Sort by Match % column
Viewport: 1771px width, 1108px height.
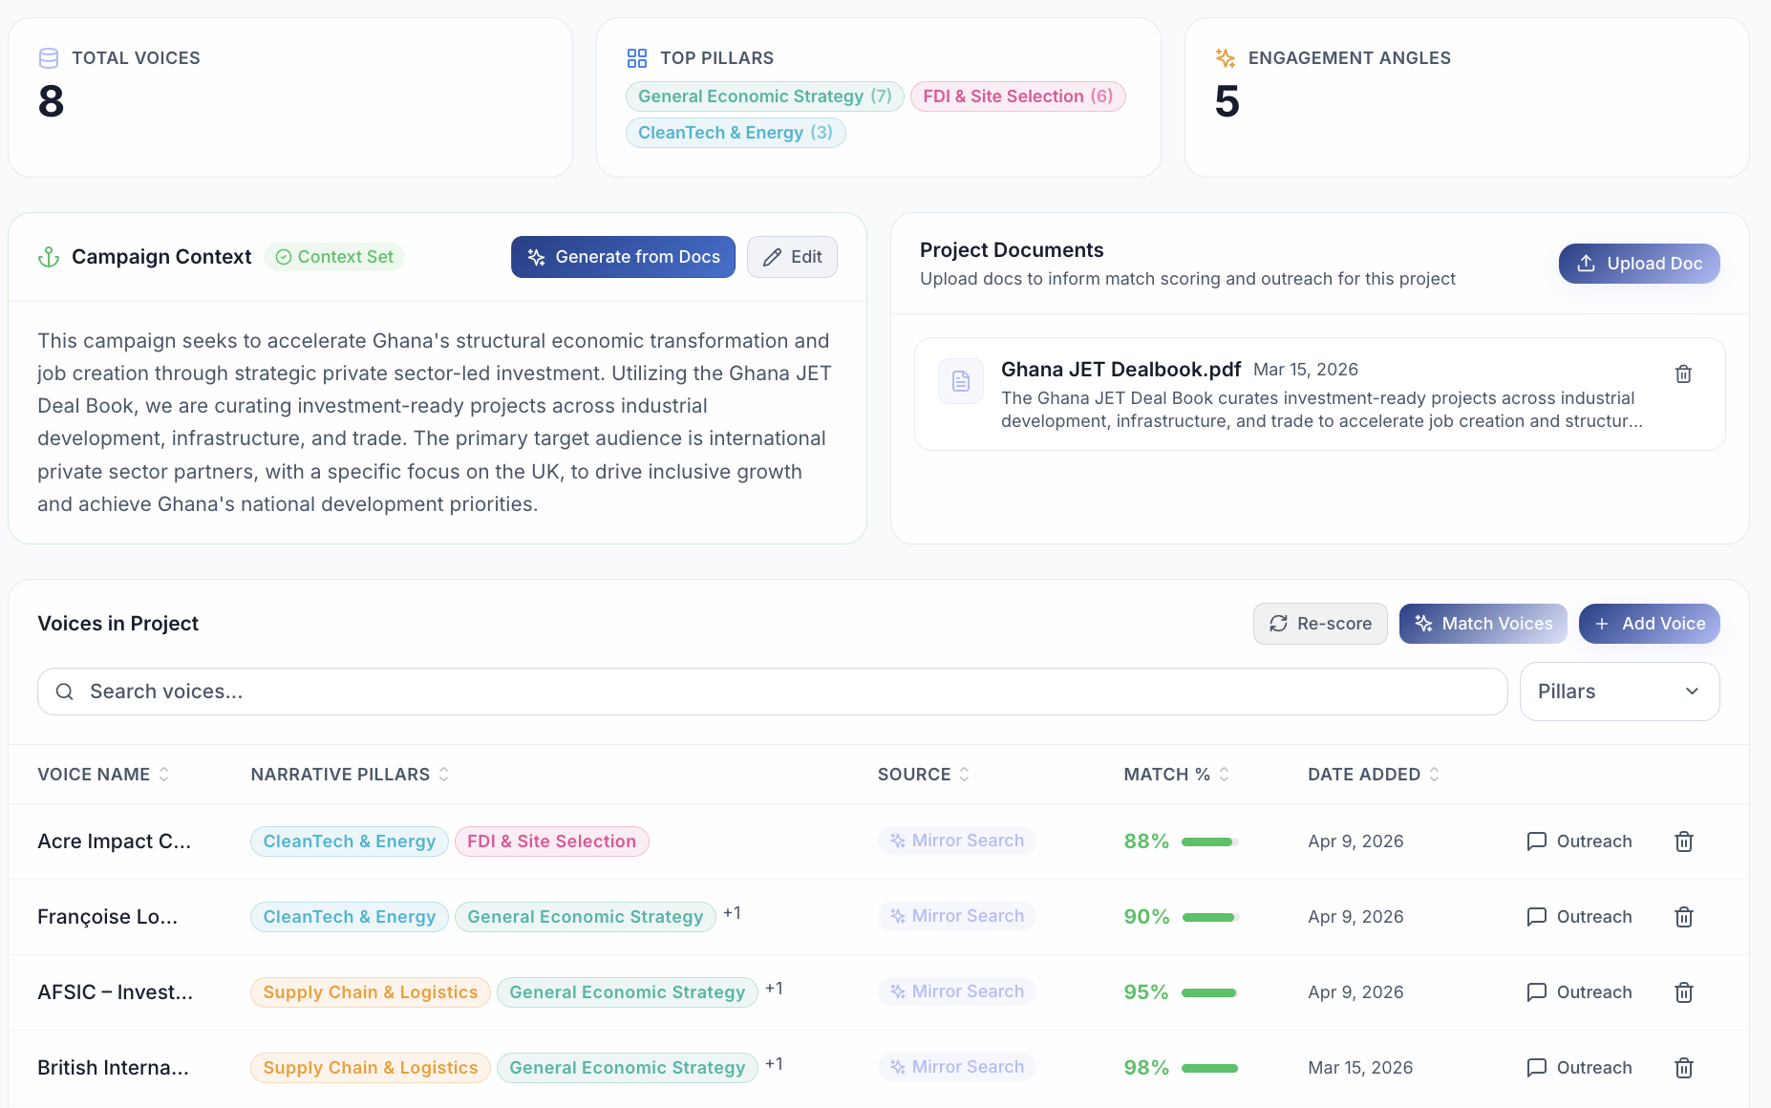coord(1177,775)
